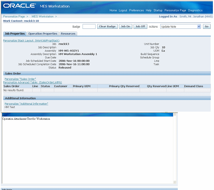Switch to the Resources tab

[x=68, y=34]
